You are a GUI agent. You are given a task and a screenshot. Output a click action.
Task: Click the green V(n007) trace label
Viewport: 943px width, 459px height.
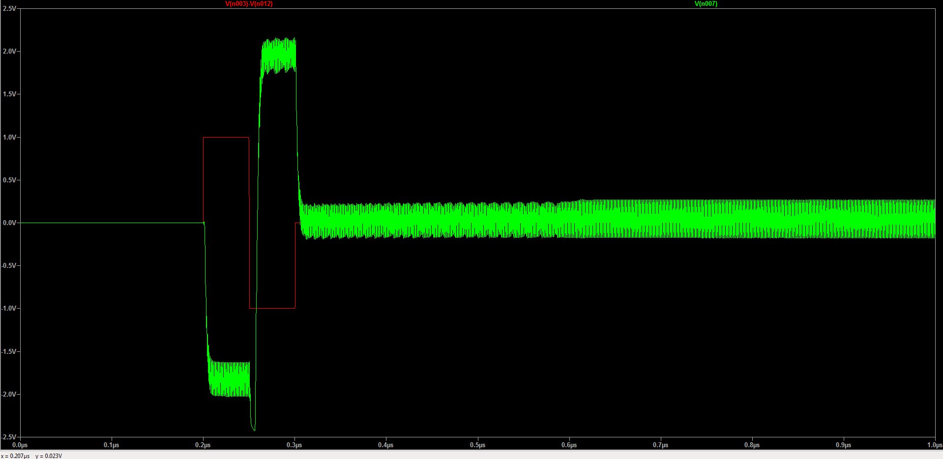[706, 3]
